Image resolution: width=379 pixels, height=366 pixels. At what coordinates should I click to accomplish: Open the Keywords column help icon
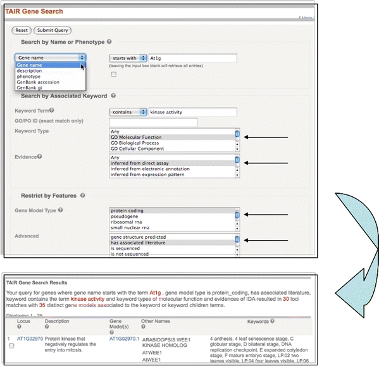coord(272,321)
